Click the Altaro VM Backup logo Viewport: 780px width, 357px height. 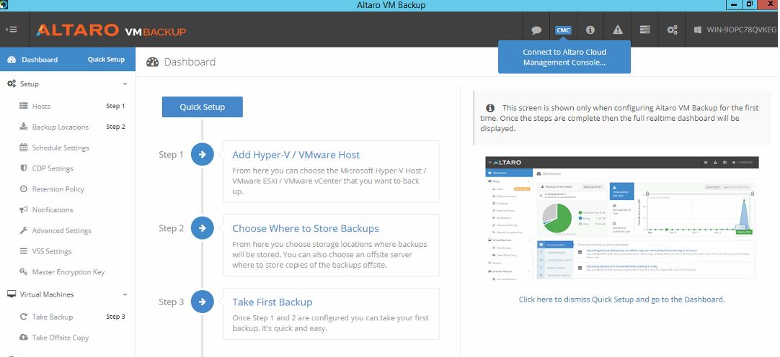tap(111, 30)
